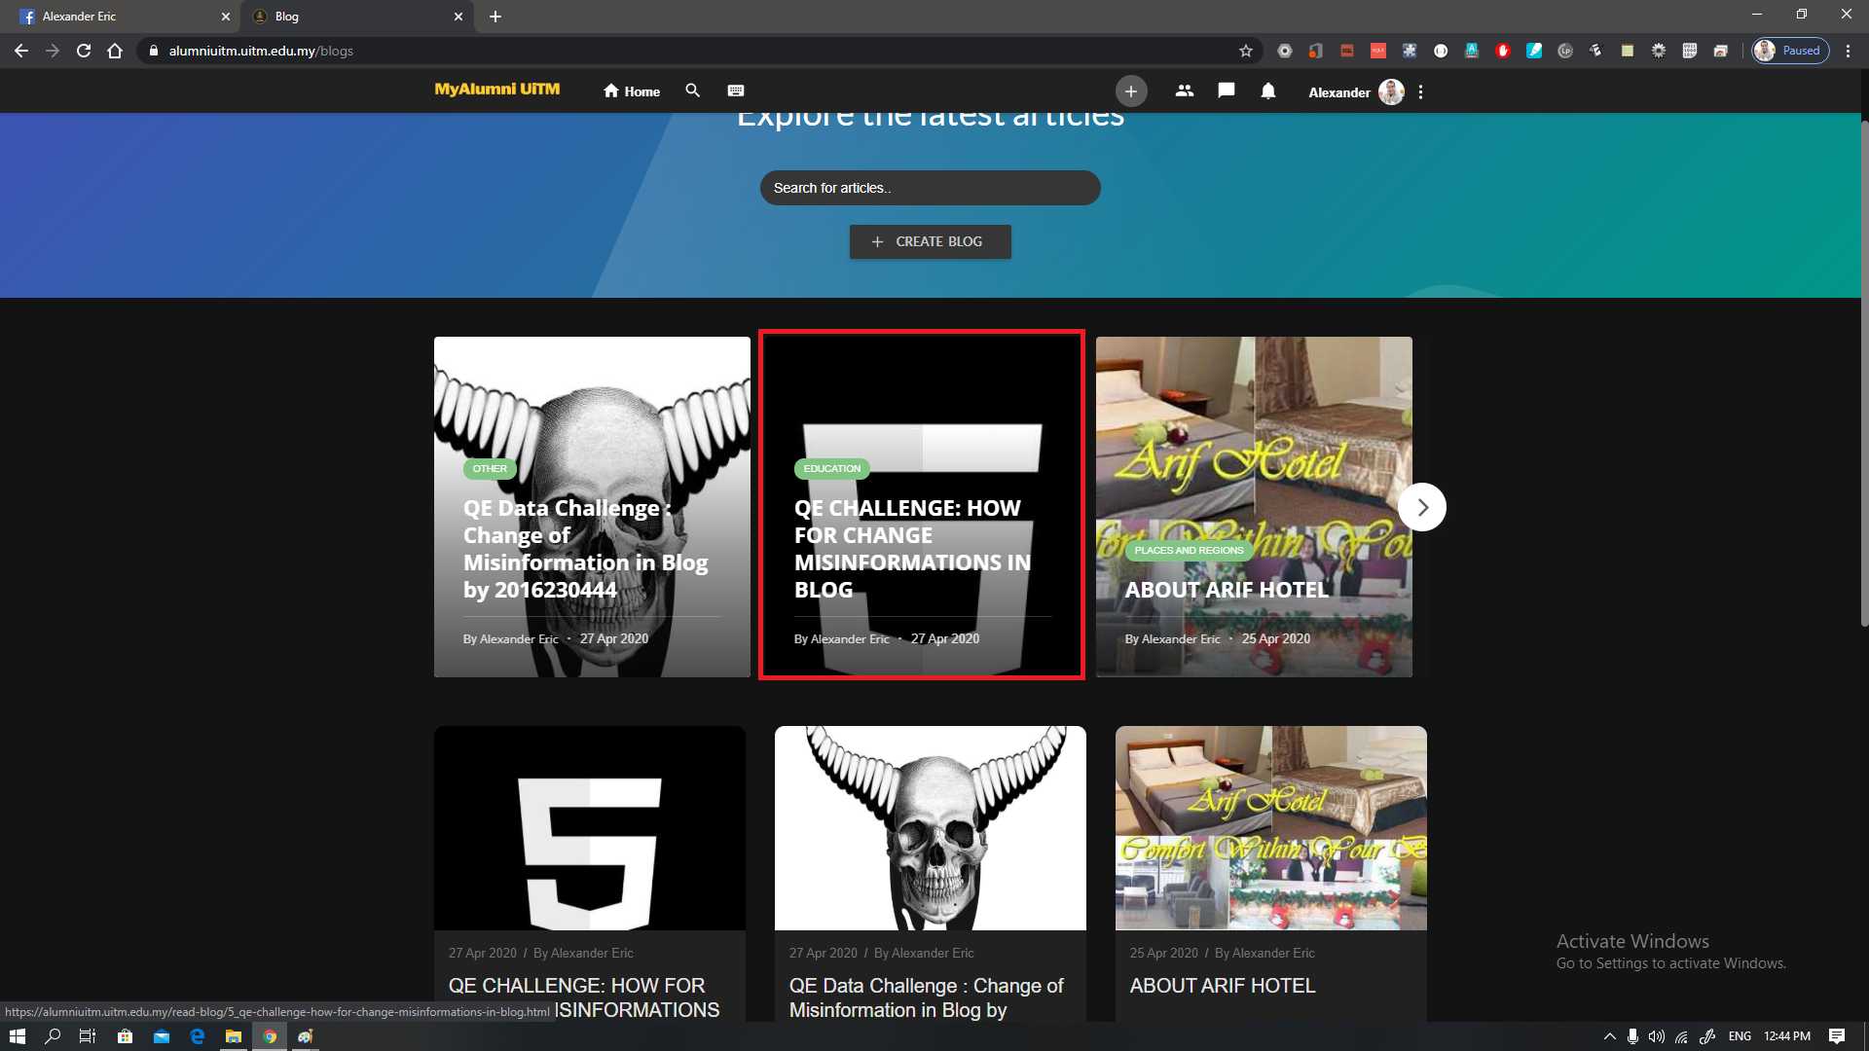
Task: Open featured ABOUT ARIF HOTEL card
Action: pos(1254,506)
